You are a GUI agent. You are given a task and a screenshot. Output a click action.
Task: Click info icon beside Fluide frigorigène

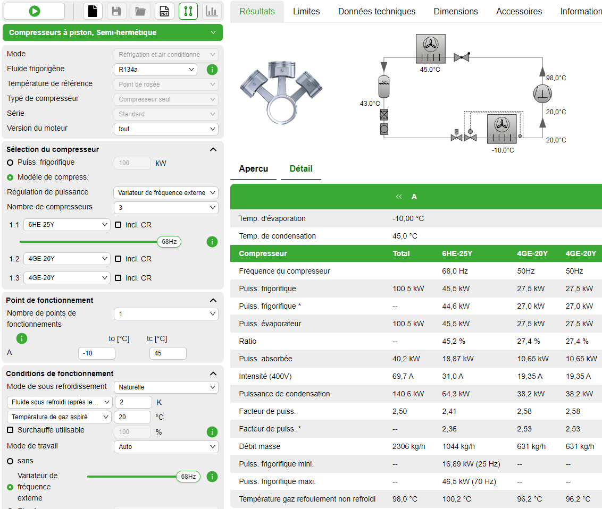click(x=212, y=70)
